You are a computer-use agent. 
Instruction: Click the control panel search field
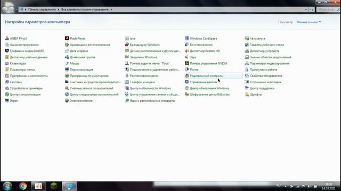point(328,10)
